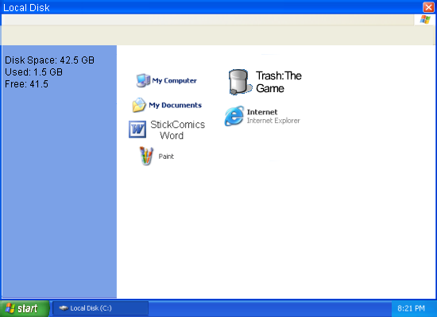
Task: Open the My Computer icon
Action: coord(143,80)
